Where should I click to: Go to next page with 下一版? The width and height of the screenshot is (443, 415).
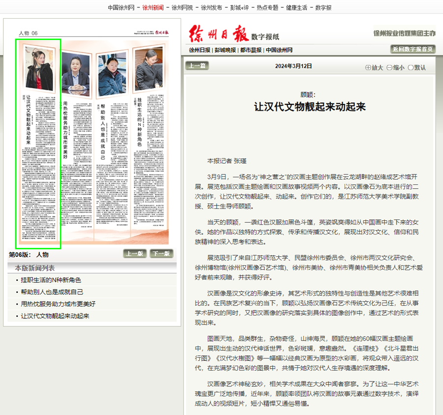pos(161,254)
